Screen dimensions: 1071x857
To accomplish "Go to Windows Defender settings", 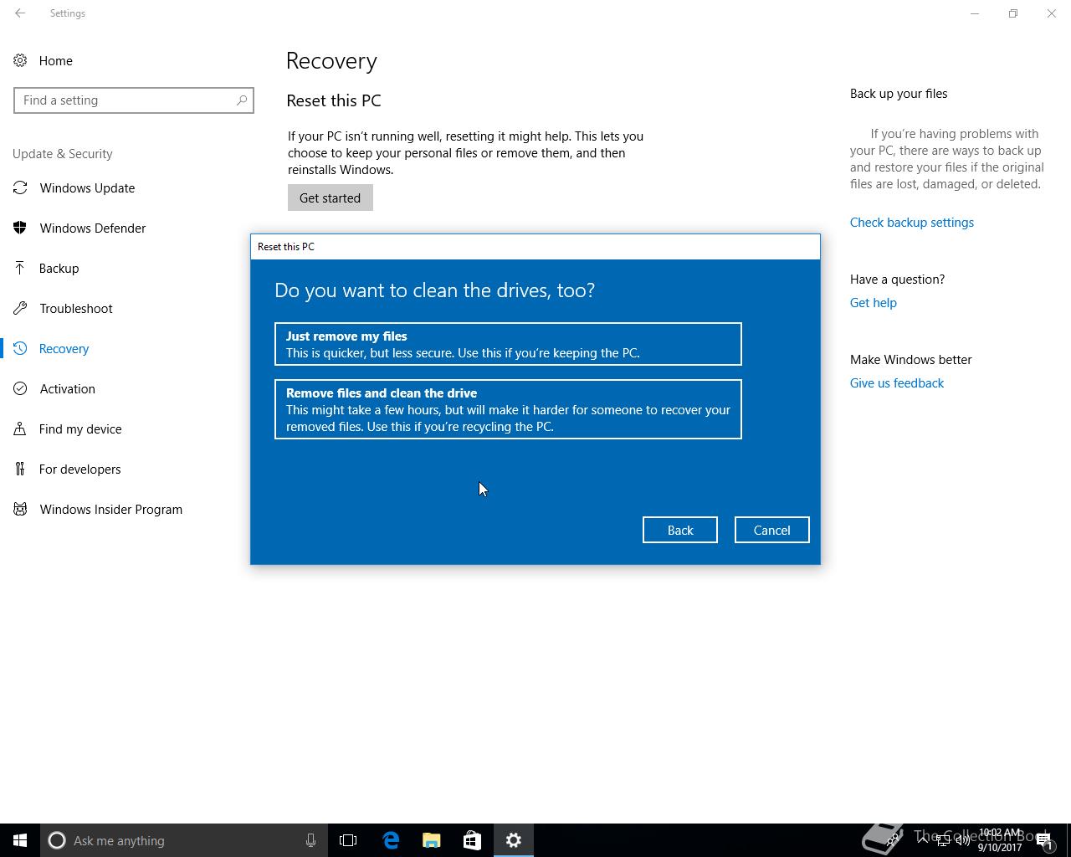I will [93, 228].
